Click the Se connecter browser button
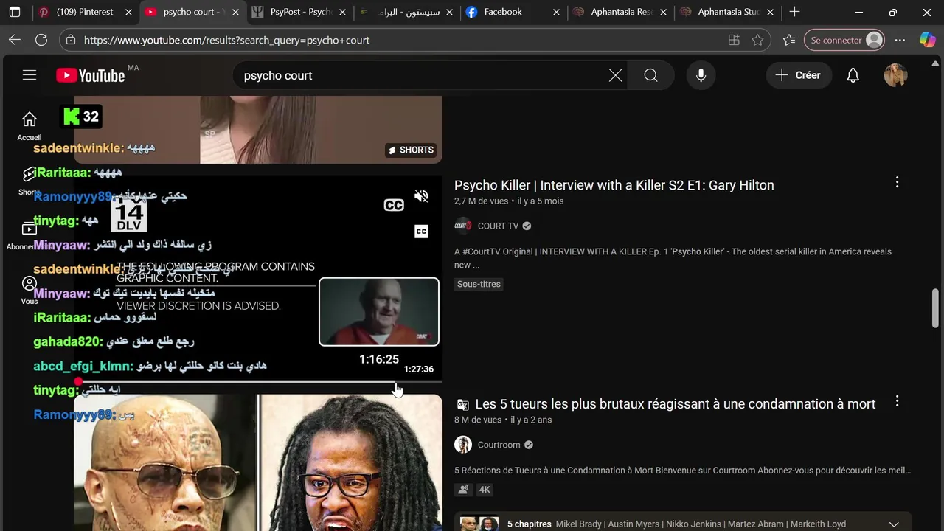The image size is (944, 531). pyautogui.click(x=845, y=40)
